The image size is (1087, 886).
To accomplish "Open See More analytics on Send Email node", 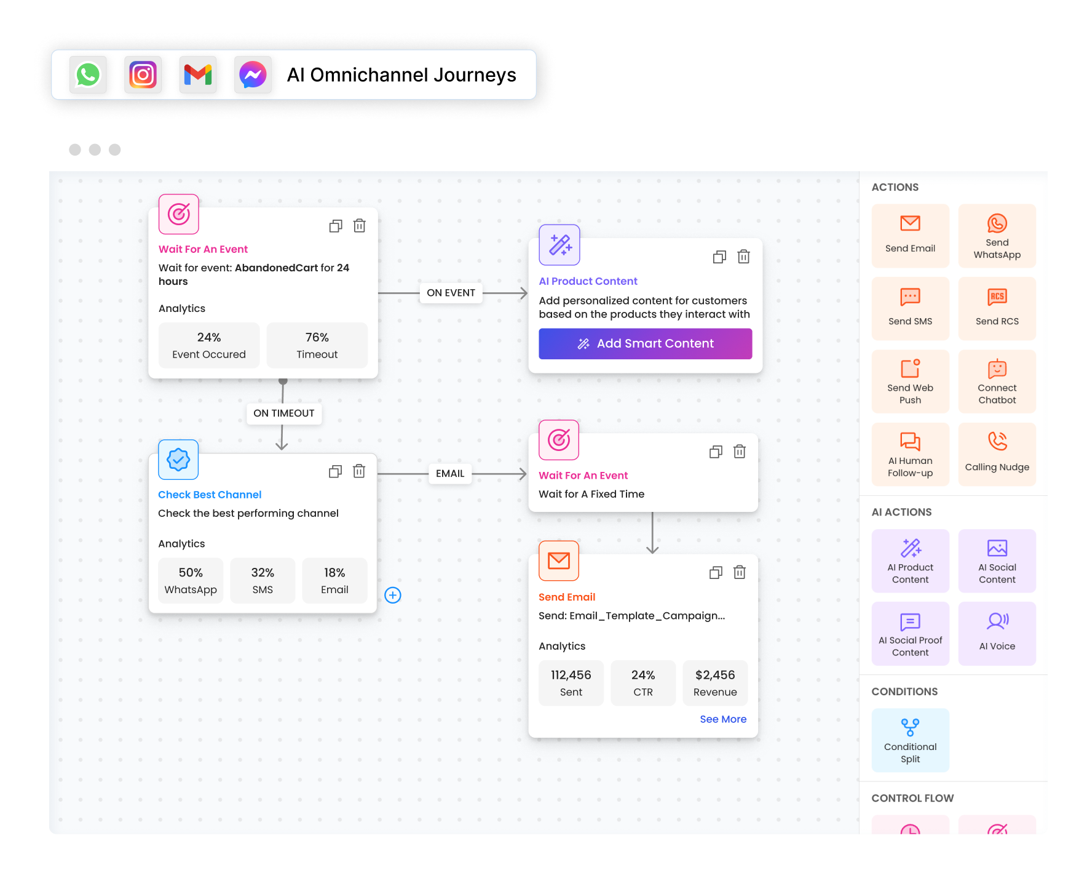I will 723,719.
